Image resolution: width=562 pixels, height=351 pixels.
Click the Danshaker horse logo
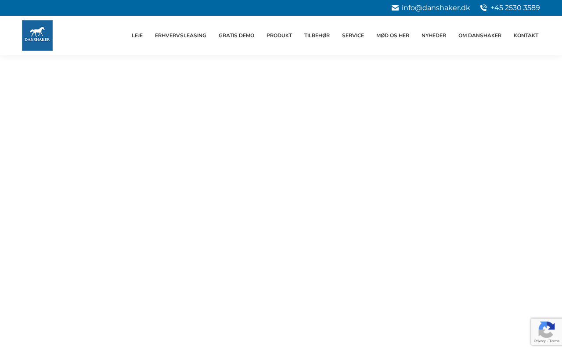point(37,36)
